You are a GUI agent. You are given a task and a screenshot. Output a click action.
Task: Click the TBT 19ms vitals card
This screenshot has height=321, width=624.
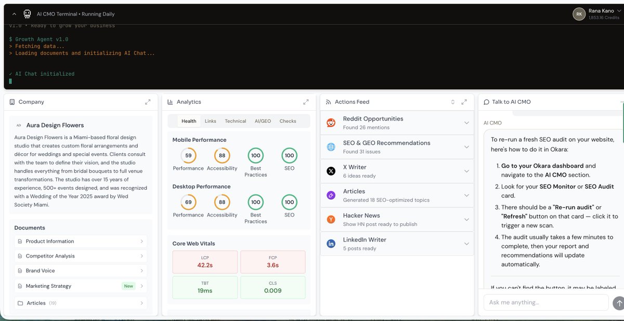tap(205, 287)
